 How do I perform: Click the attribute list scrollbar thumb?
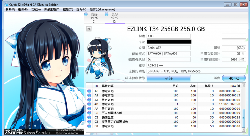click(x=243, y=118)
